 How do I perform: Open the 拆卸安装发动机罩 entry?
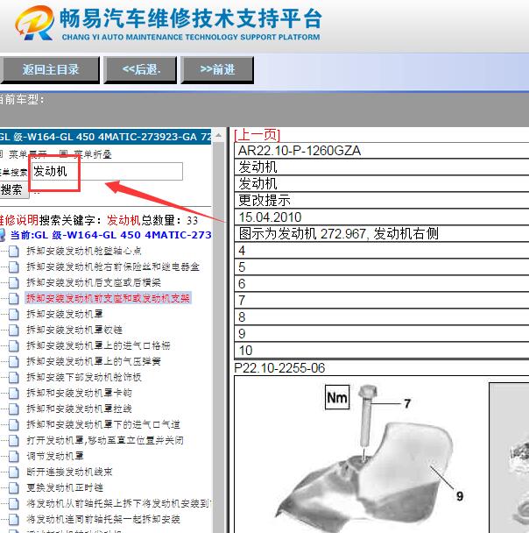coord(65,314)
